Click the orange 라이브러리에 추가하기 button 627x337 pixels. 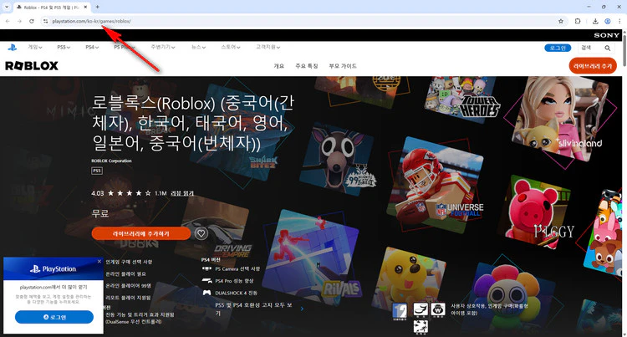(x=140, y=233)
